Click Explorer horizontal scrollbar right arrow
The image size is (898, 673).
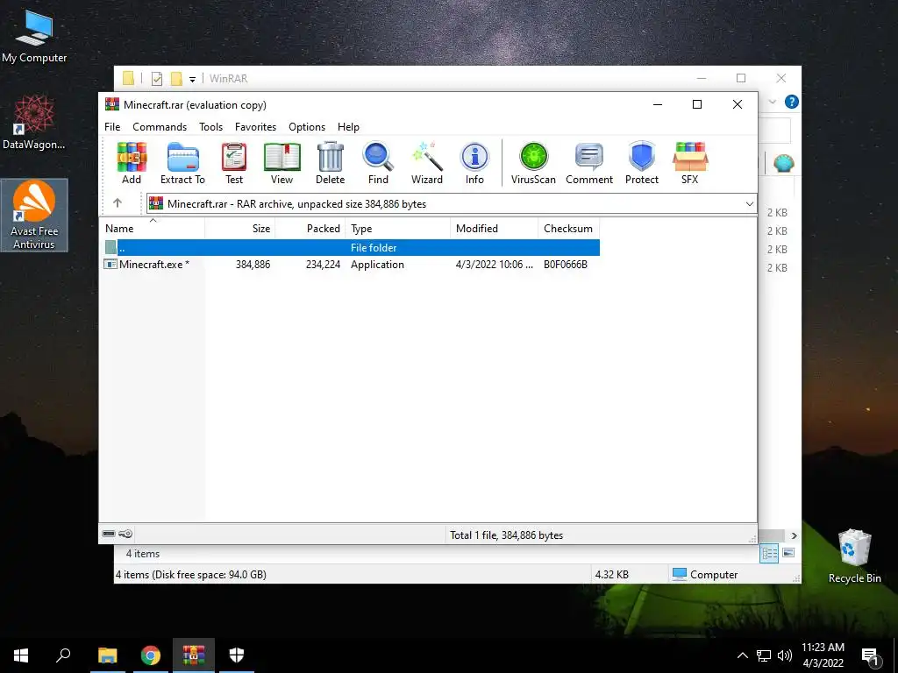coord(794,535)
